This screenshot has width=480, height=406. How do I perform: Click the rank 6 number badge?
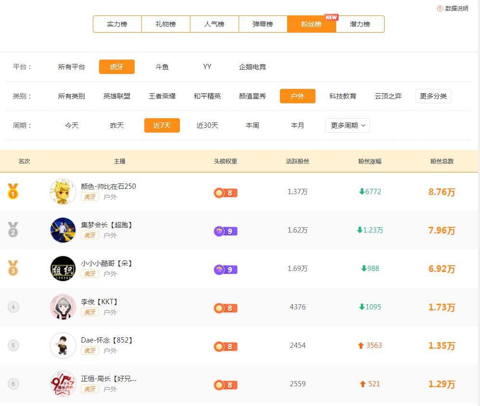tap(13, 384)
